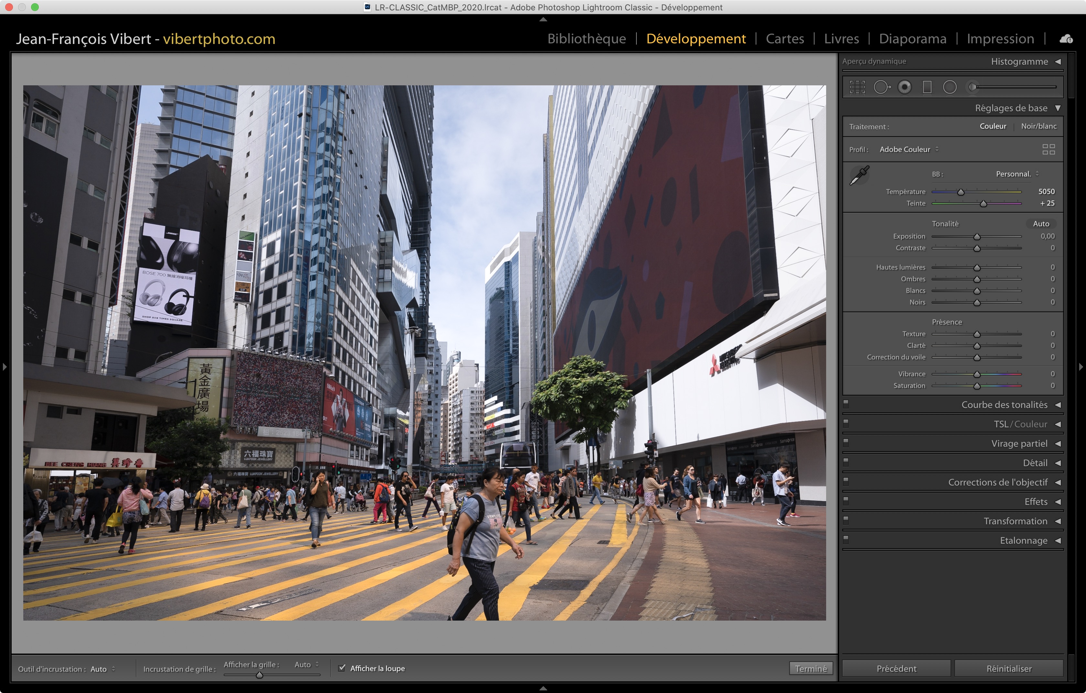This screenshot has height=693, width=1086.
Task: Click the Exposition slider handle
Action: pyautogui.click(x=977, y=237)
